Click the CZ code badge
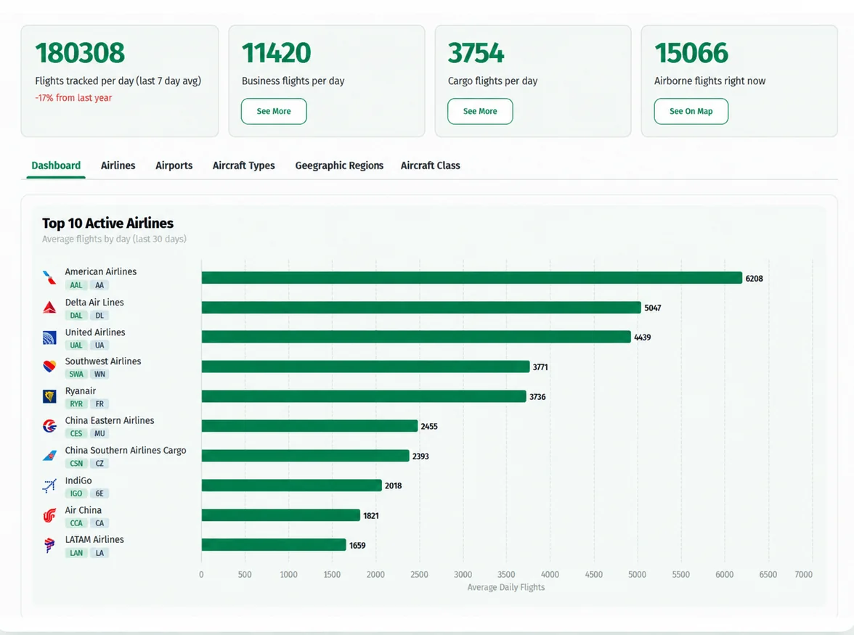Viewport: 854px width, 635px height. 99,464
